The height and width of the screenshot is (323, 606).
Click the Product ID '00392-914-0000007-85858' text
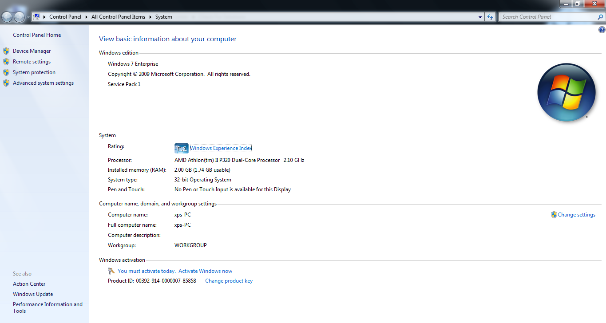coord(166,281)
